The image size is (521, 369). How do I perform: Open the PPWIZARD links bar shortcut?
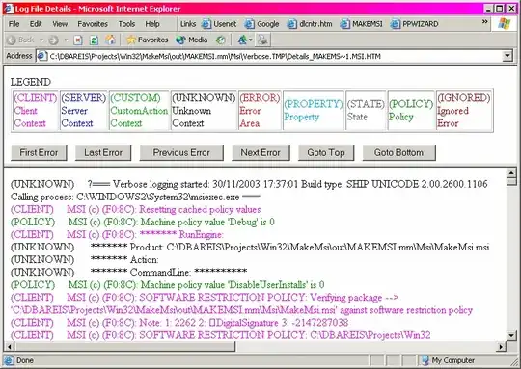[x=414, y=24]
